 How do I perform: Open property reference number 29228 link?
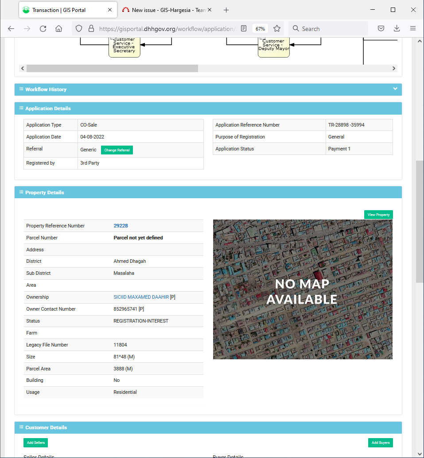[121, 226]
